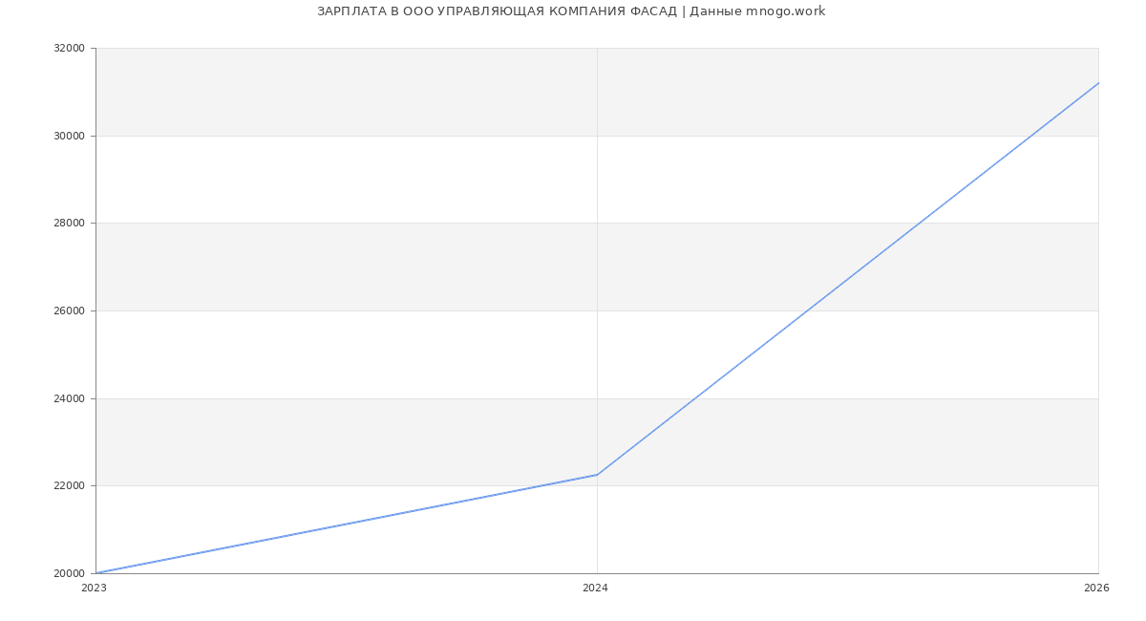Select the line's starting point at 2023
The width and height of the screenshot is (1146, 621).
[x=96, y=573]
